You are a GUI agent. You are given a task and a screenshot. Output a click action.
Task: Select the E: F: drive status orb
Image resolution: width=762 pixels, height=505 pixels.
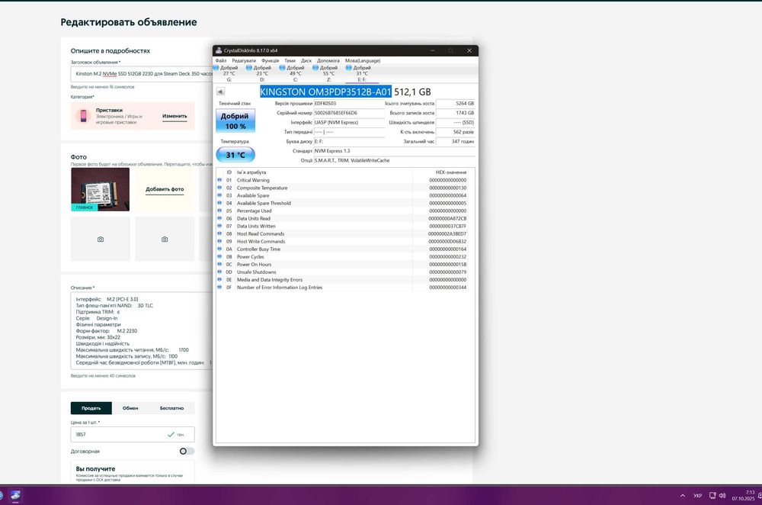[348, 68]
